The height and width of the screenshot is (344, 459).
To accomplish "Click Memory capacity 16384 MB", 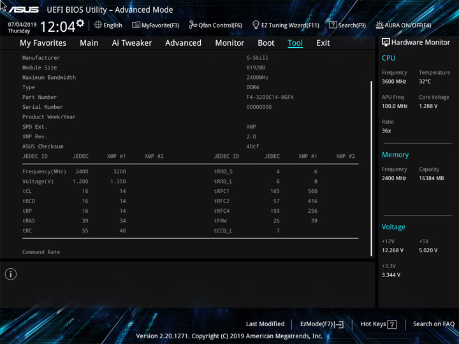I will tap(431, 178).
